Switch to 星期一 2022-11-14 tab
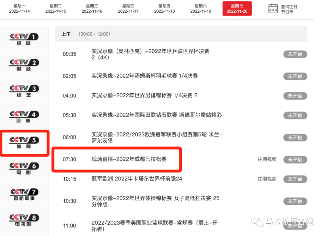The width and height of the screenshot is (324, 236). point(19,8)
